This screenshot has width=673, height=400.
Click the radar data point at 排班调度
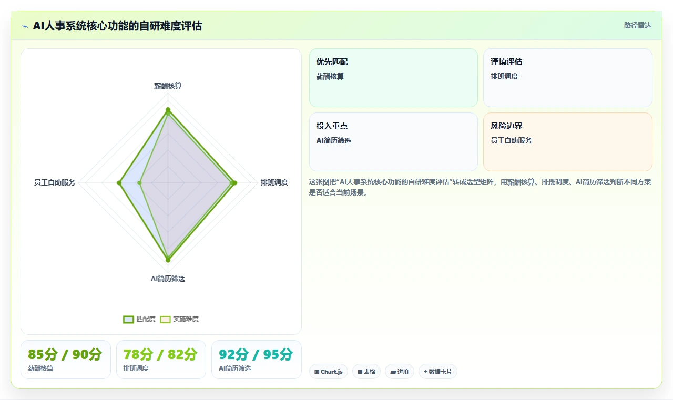click(x=234, y=183)
